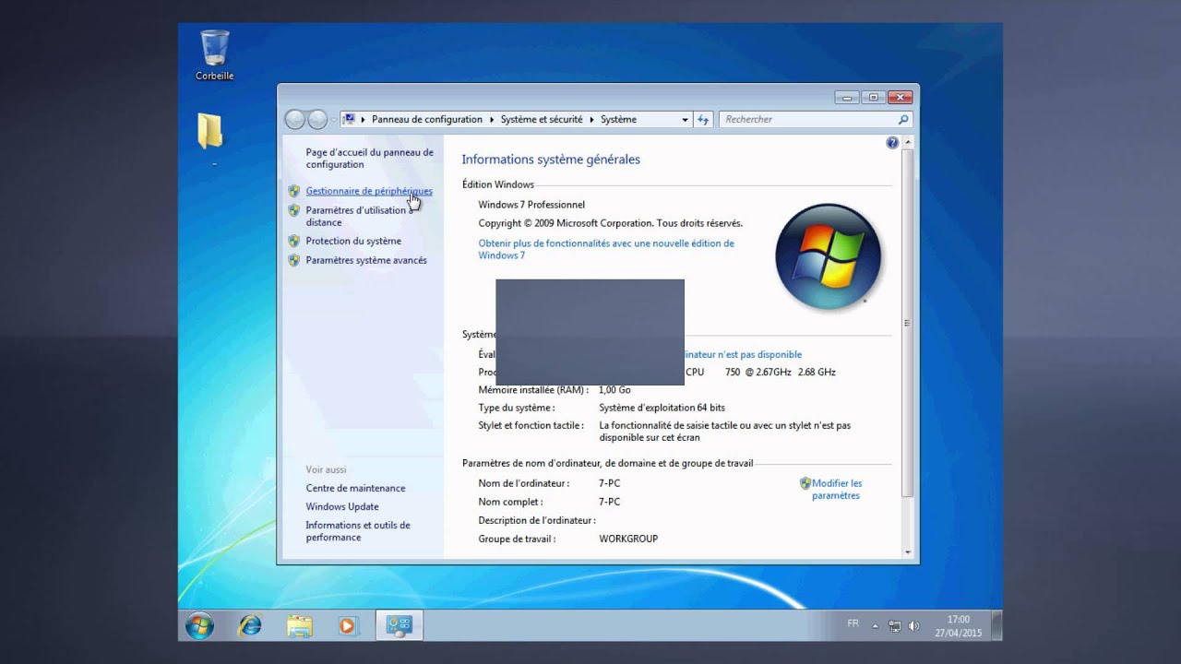Viewport: 1181px width, 664px height.
Task: Click the FR language indicator
Action: (853, 624)
